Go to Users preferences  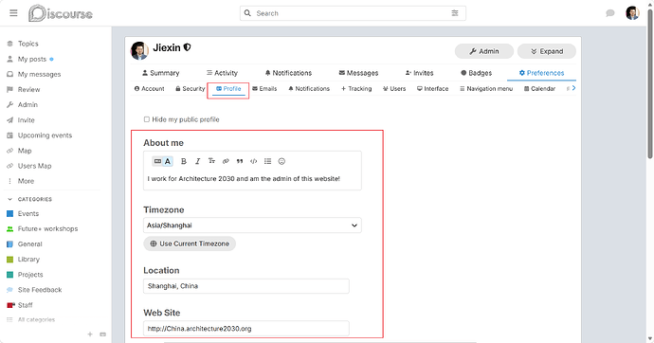(394, 89)
